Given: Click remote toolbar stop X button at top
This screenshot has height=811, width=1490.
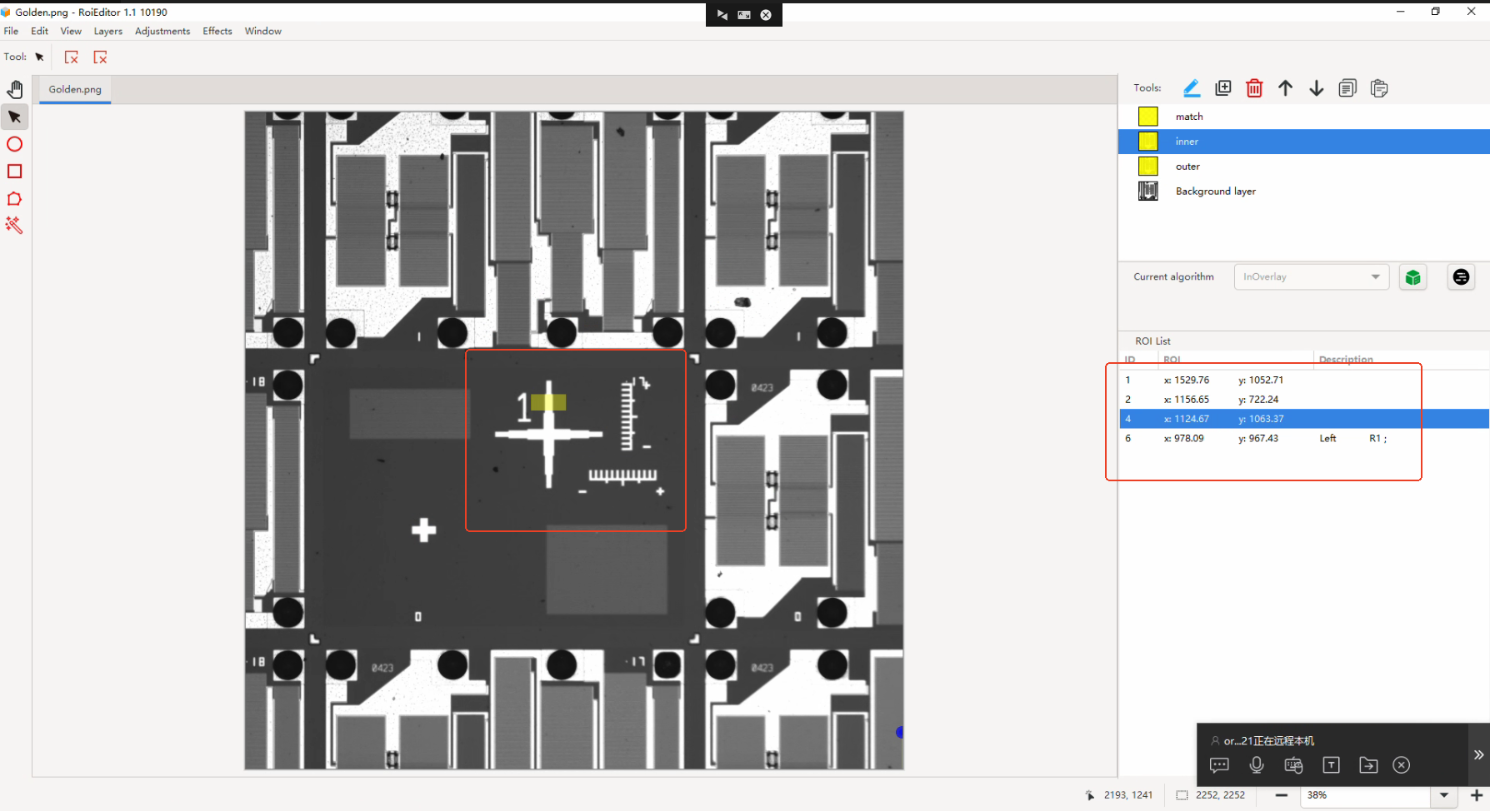Looking at the screenshot, I should click(x=766, y=15).
